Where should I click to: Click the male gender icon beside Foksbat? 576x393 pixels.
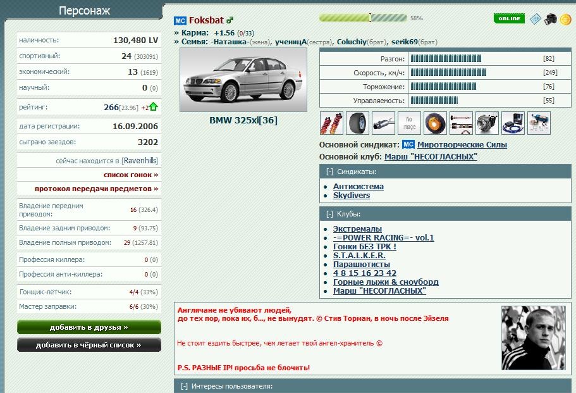click(230, 20)
